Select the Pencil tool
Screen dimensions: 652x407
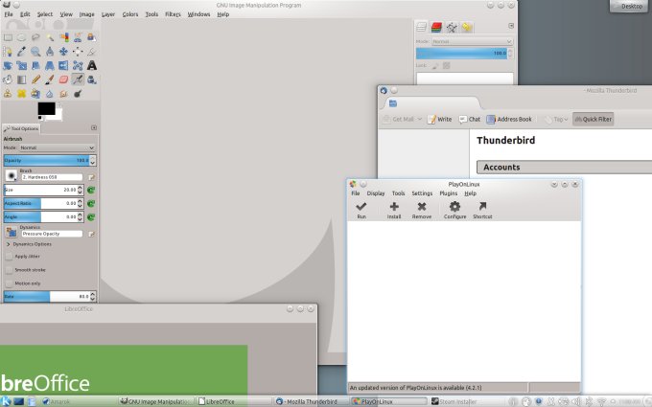pyautogui.click(x=35, y=79)
